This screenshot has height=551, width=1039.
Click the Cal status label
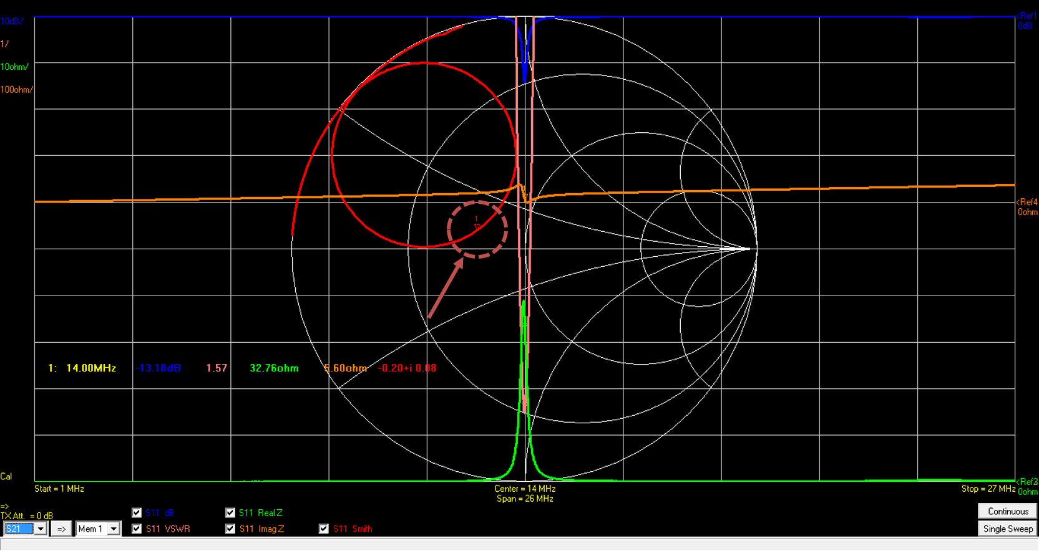(6, 476)
